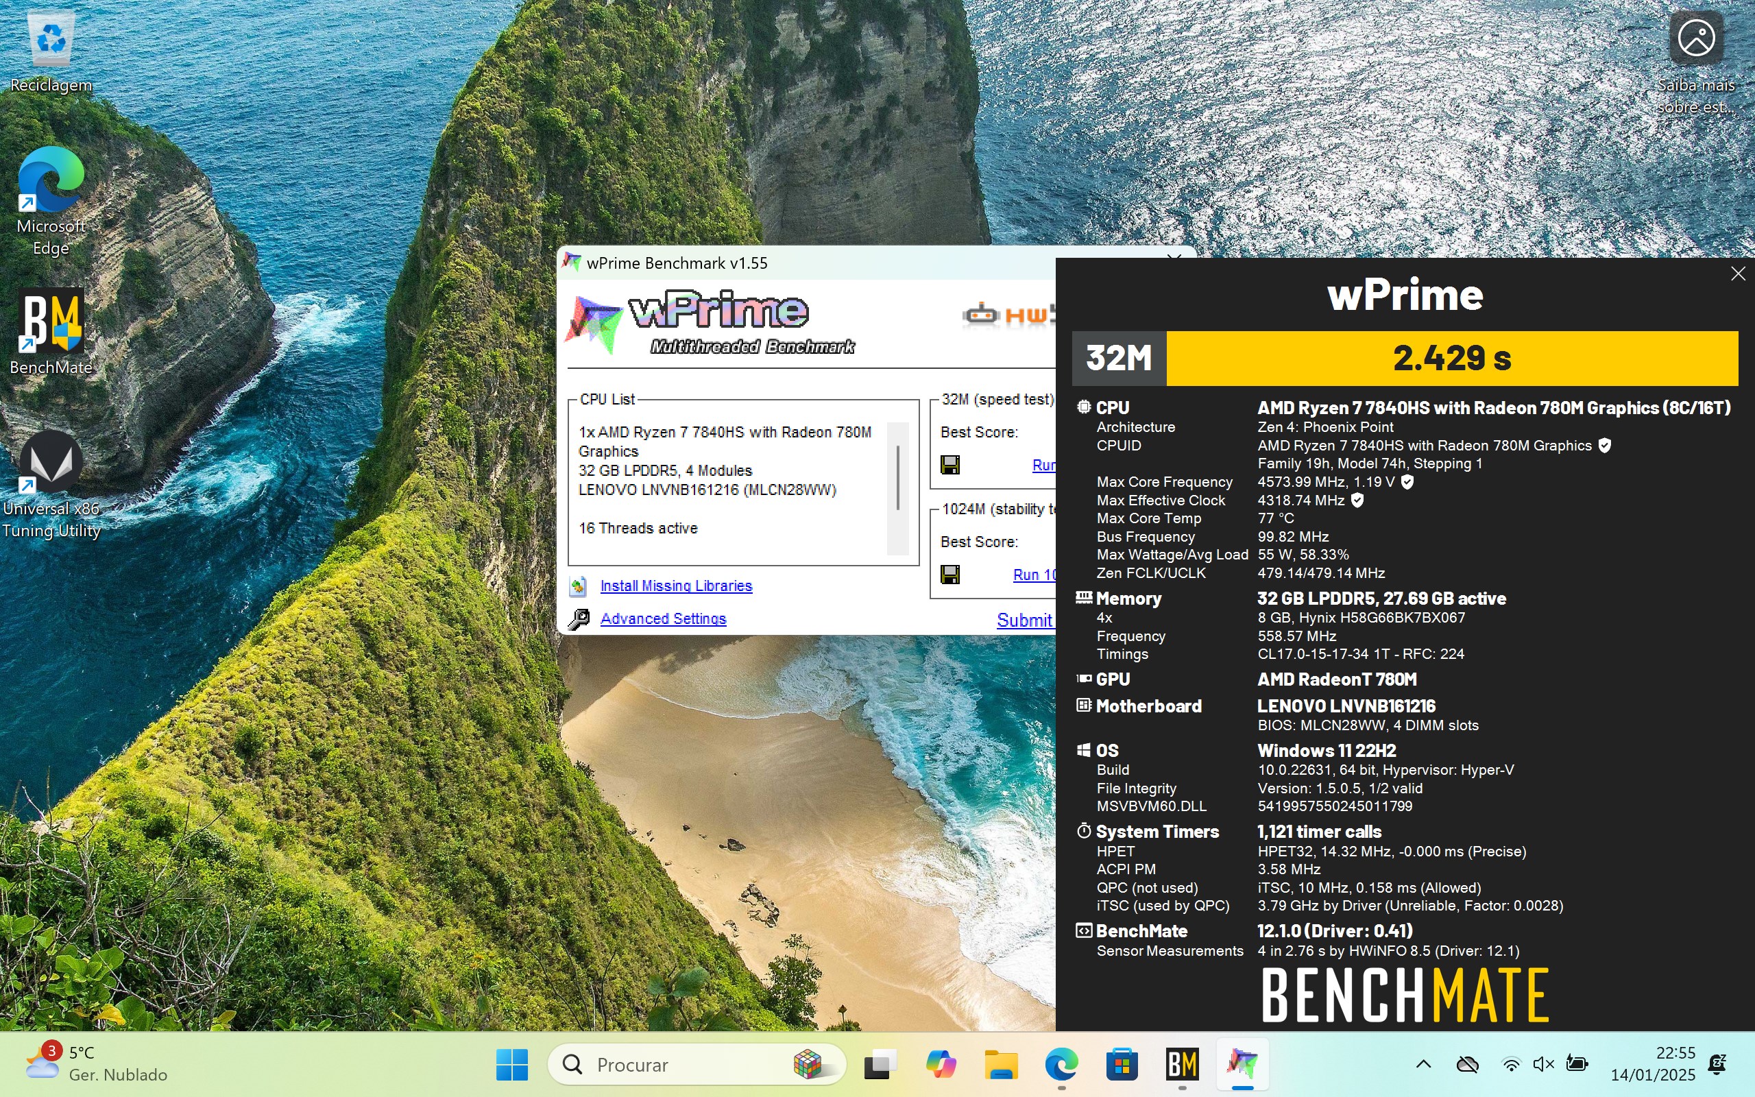Click the 2.429 s score bar
Screen dimensions: 1755x1097
point(1452,359)
